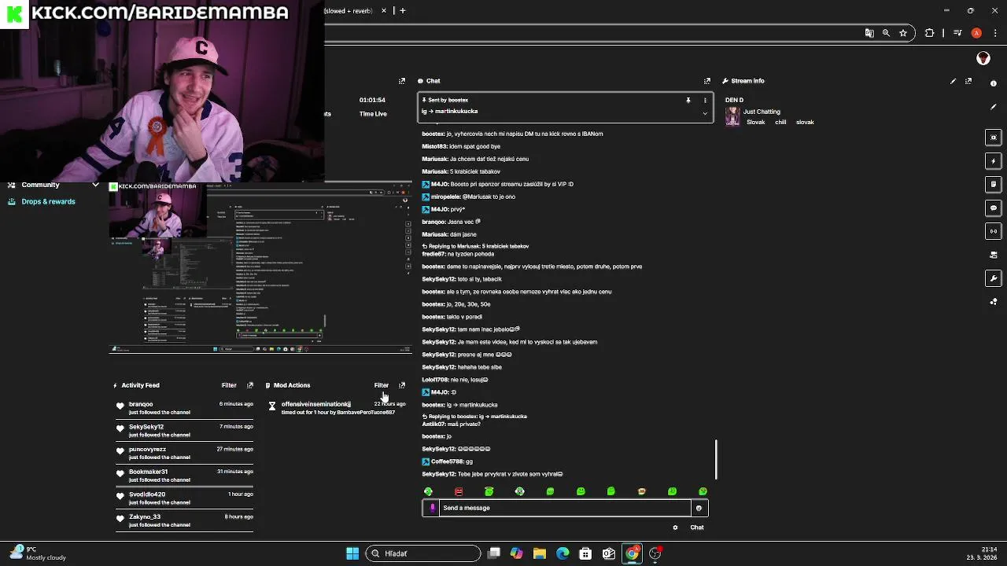The width and height of the screenshot is (1007, 566).
Task: Open Bookmaker31 in activity feed
Action: point(185,476)
